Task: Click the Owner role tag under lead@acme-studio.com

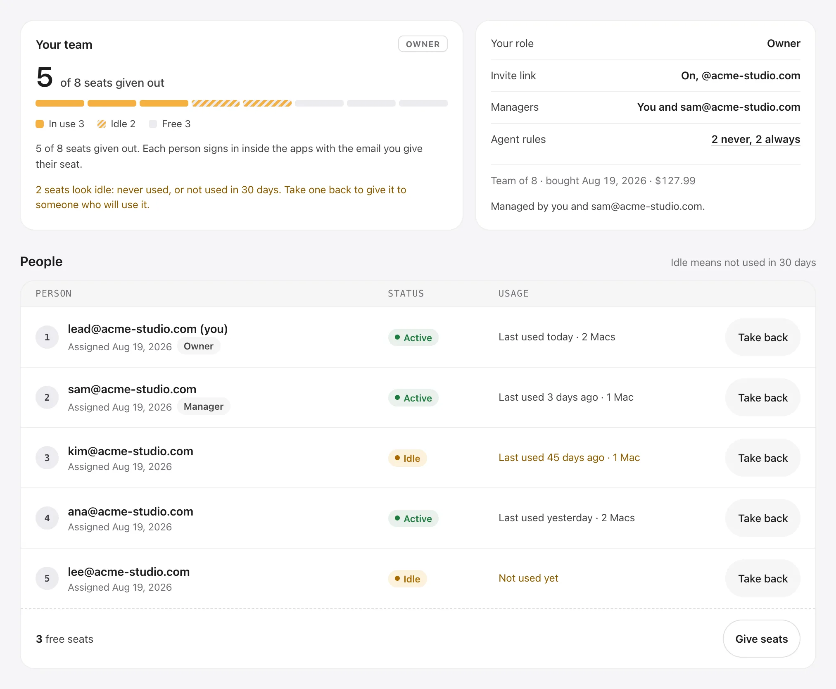Action: pyautogui.click(x=199, y=346)
